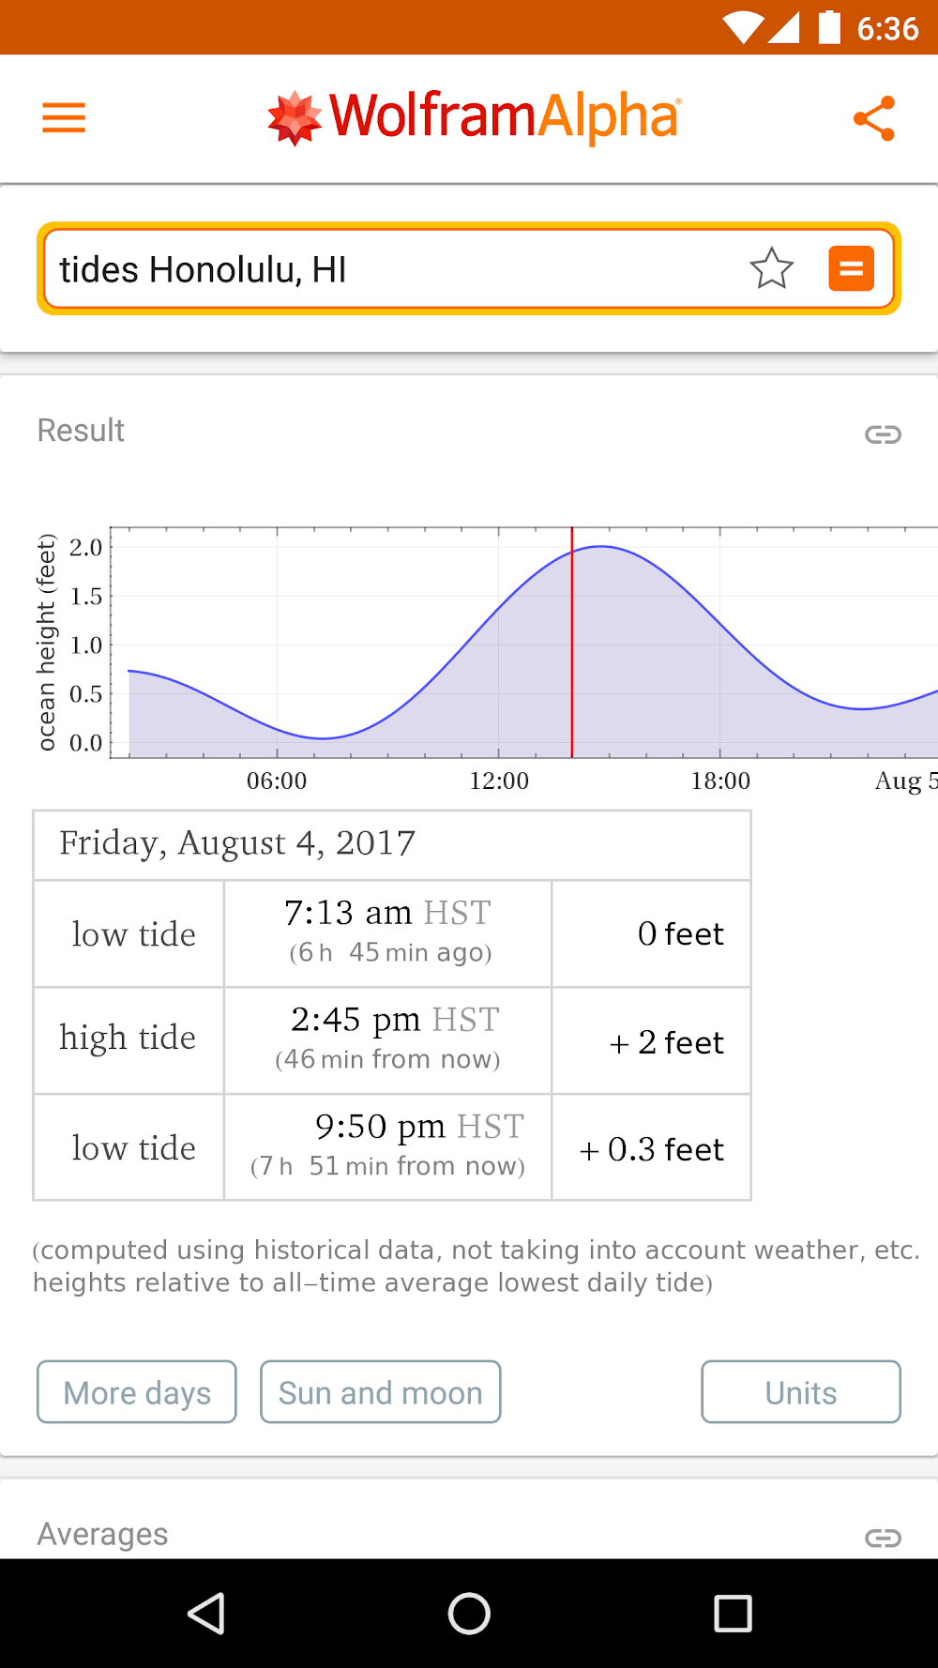Open the recent apps overview
The image size is (938, 1668).
pyautogui.click(x=733, y=1614)
